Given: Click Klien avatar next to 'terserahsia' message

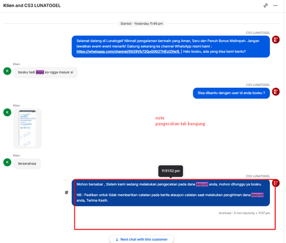Looking at the screenshot, I should click(7, 162).
